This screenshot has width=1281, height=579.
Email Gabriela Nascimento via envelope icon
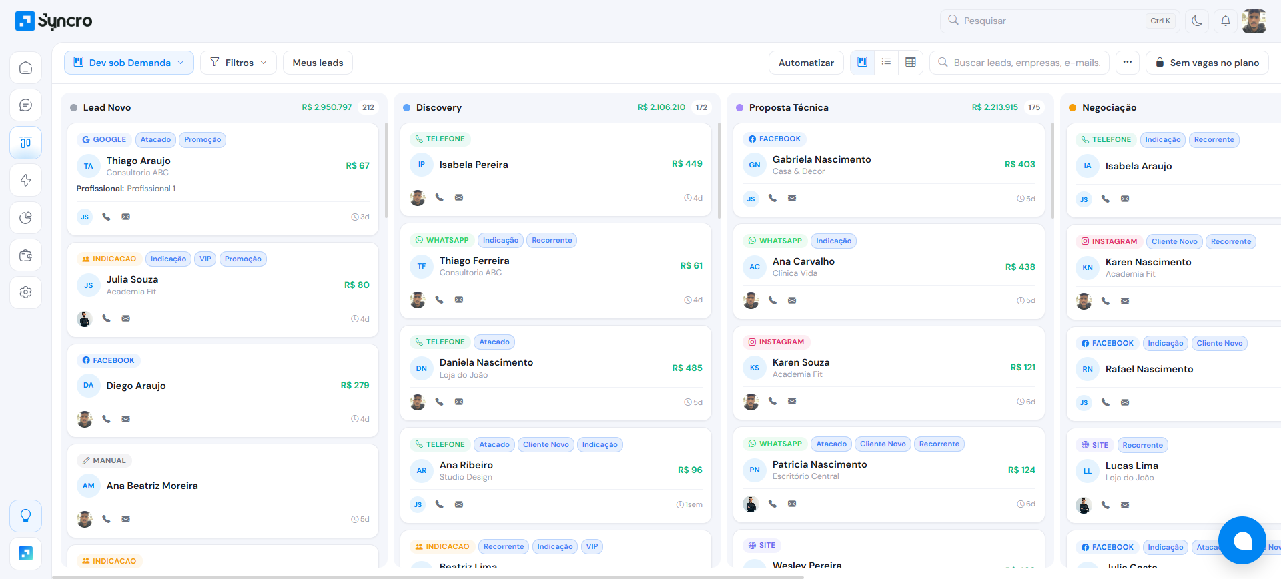[x=792, y=198]
